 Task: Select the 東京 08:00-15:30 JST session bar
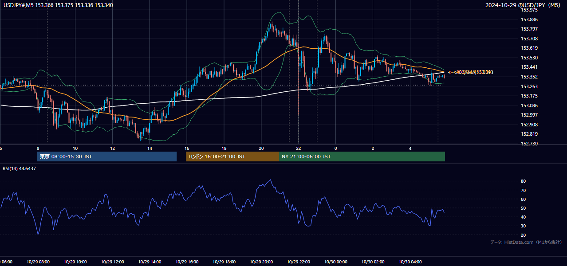tap(107, 156)
